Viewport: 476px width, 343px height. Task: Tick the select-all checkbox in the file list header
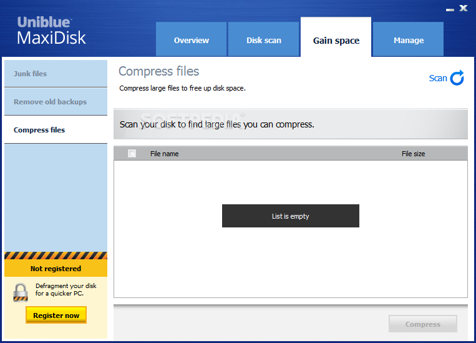coord(132,153)
